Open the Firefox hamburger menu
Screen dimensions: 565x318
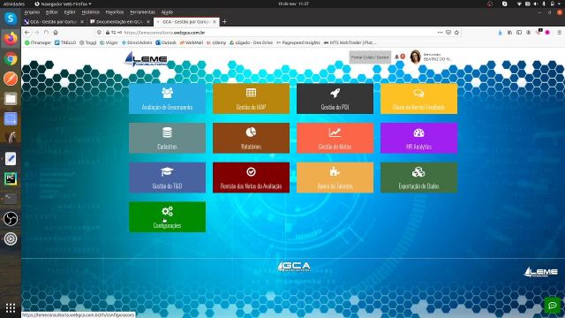pos(559,33)
